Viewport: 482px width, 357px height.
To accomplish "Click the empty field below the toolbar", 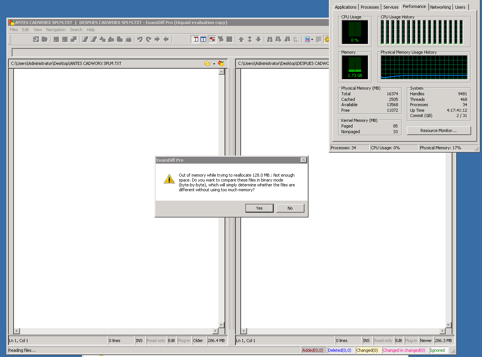I will coord(170,52).
